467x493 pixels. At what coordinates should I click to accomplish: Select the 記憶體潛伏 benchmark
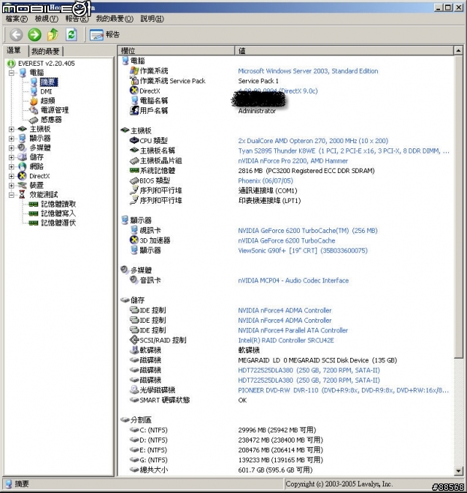point(58,223)
